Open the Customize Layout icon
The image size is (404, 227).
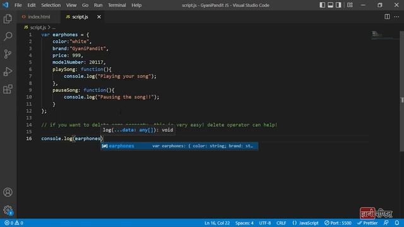pyautogui.click(x=350, y=5)
